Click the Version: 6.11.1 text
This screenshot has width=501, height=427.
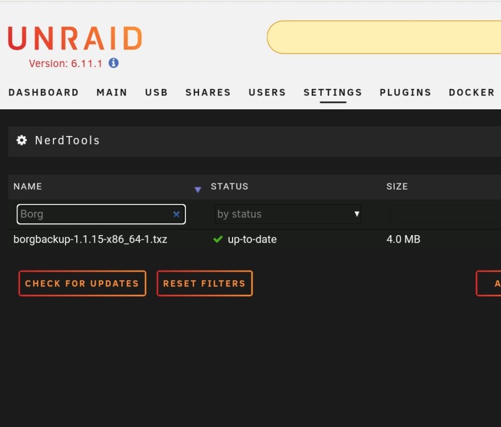point(65,63)
